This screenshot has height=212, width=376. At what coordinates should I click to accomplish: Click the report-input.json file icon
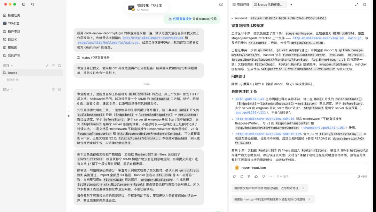(x=237, y=168)
